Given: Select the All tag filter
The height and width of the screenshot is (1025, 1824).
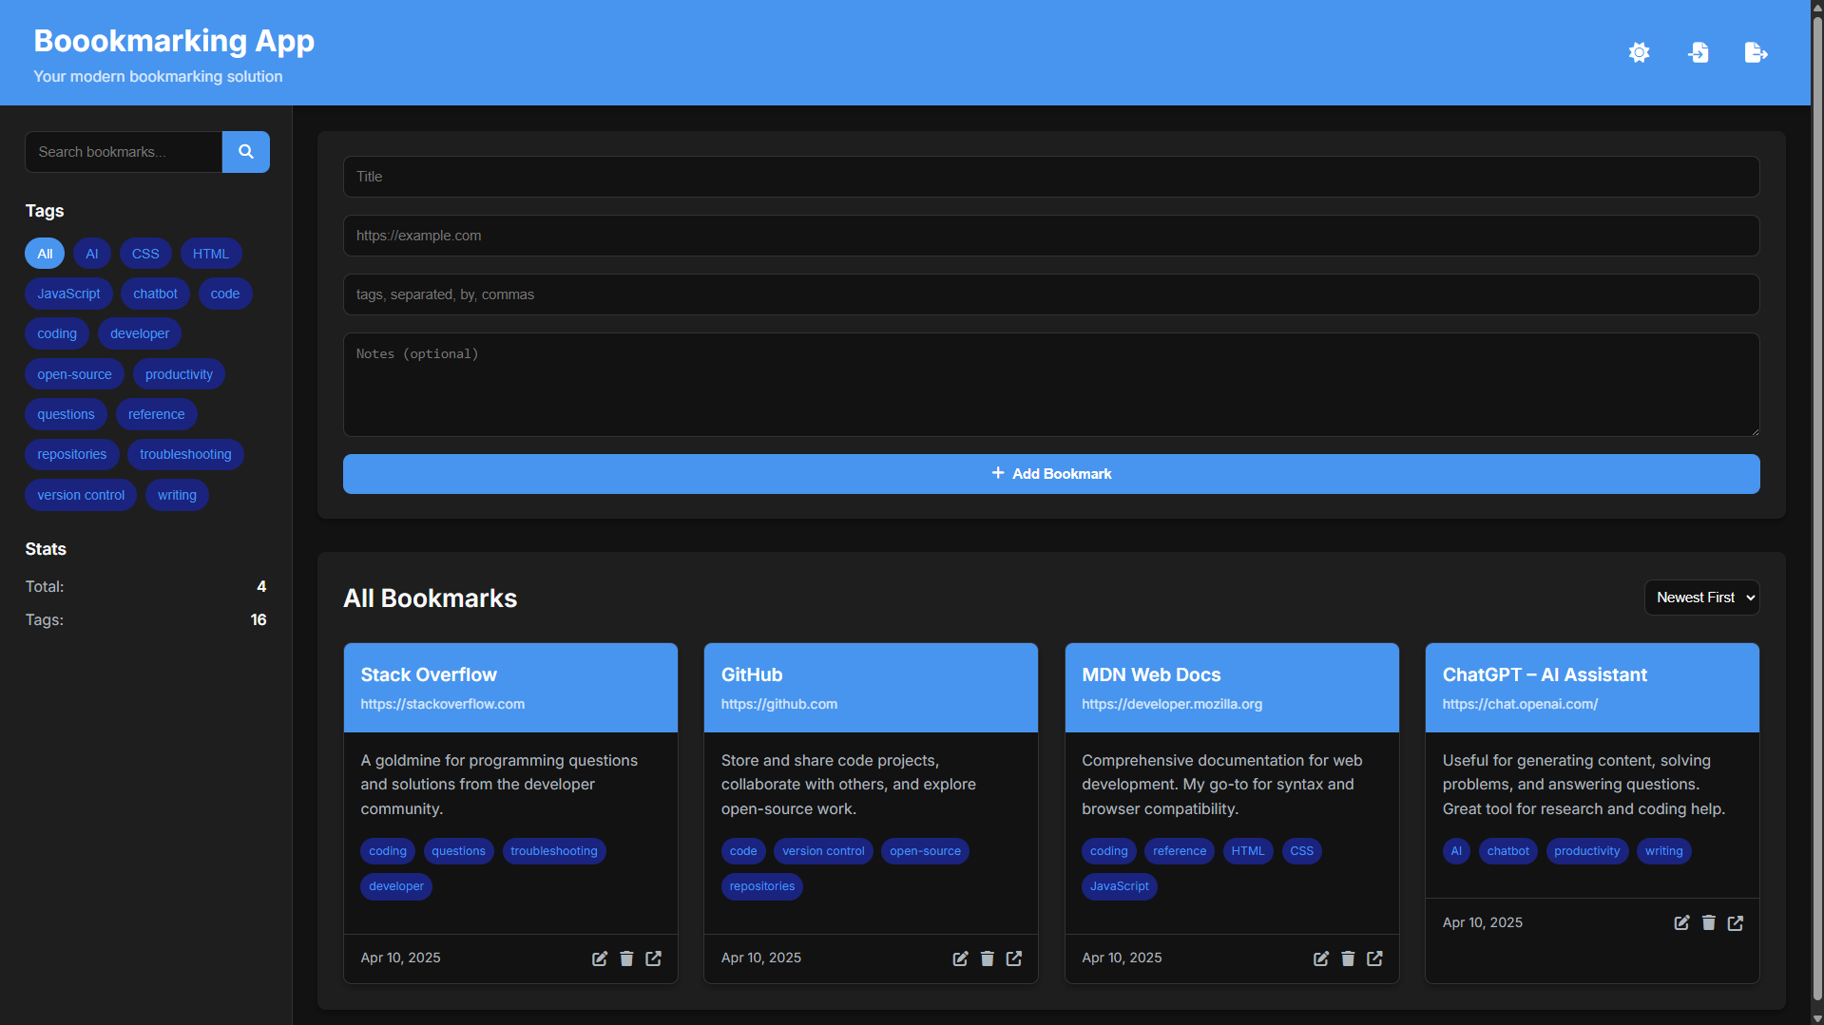Looking at the screenshot, I should pyautogui.click(x=45, y=254).
